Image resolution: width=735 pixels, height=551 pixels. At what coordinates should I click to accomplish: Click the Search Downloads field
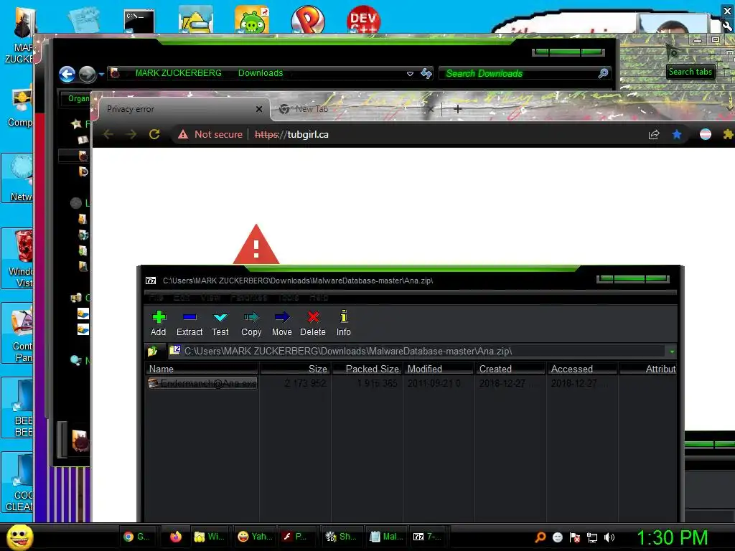click(524, 73)
